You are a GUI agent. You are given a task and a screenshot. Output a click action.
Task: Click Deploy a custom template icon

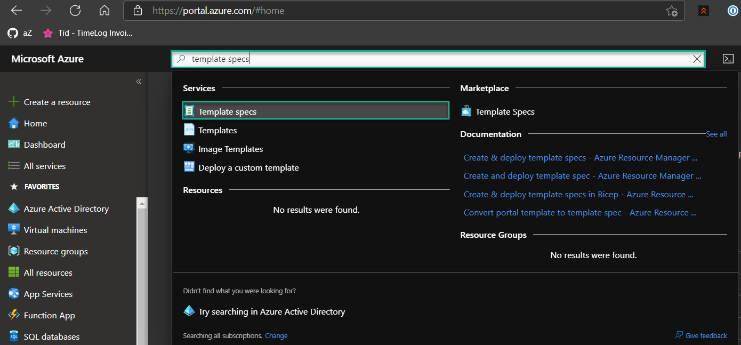point(189,167)
